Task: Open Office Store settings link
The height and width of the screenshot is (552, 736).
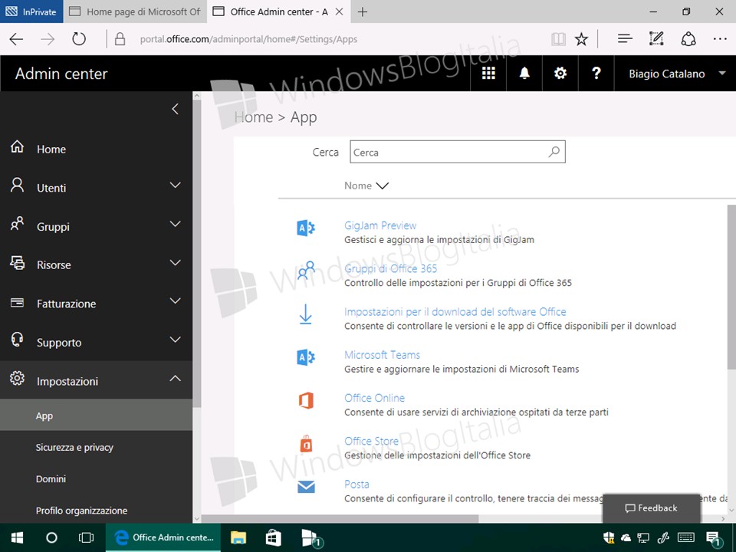Action: pos(371,442)
